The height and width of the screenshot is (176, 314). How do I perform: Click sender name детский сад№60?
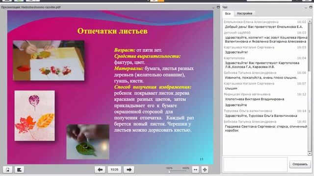coord(237,33)
